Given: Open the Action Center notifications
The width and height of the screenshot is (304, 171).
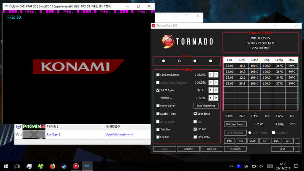Looking at the screenshot, I should coord(296,166).
